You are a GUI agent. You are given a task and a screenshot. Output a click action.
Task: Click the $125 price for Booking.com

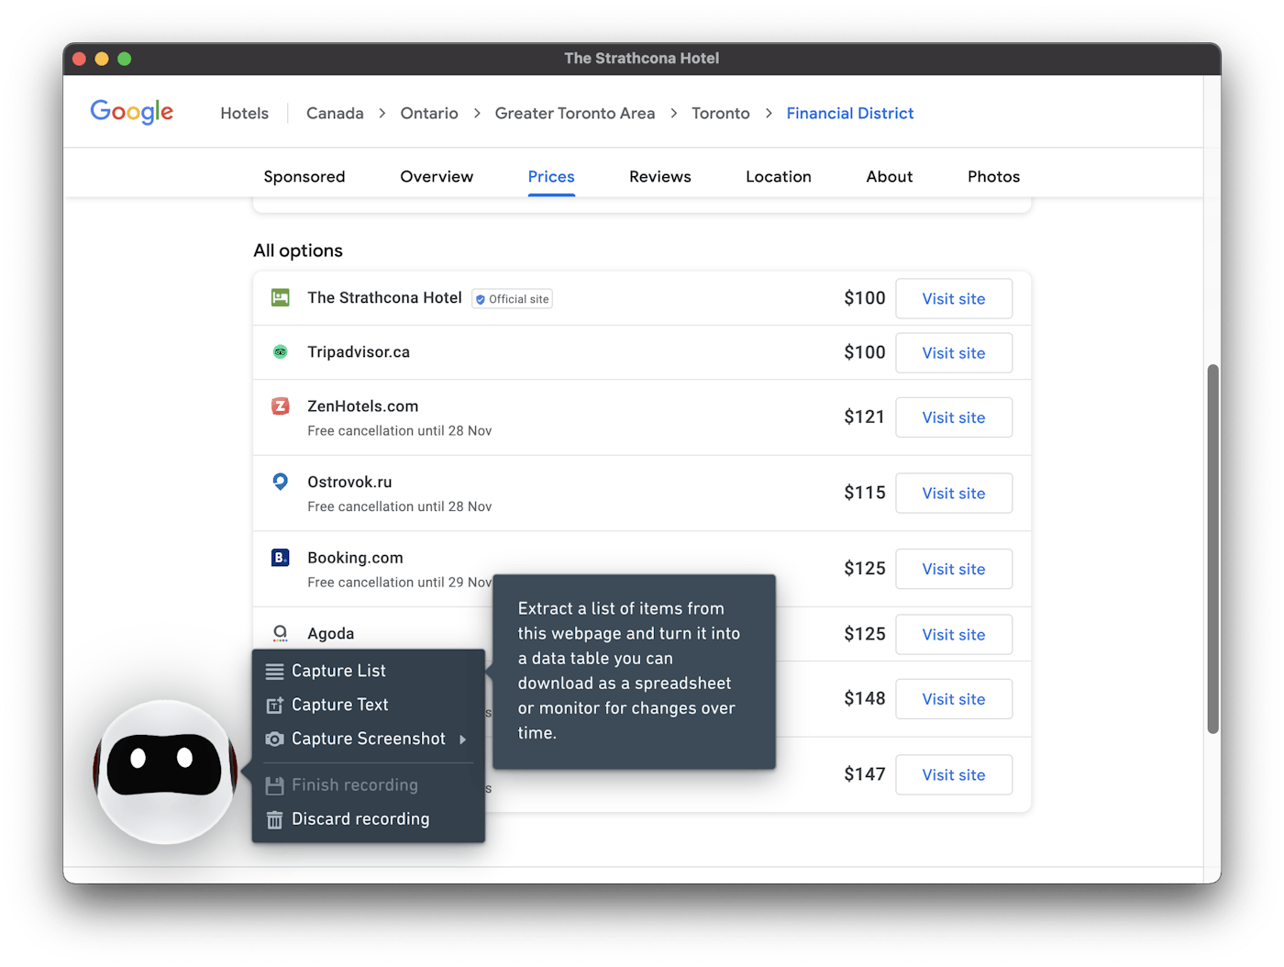[x=865, y=569]
